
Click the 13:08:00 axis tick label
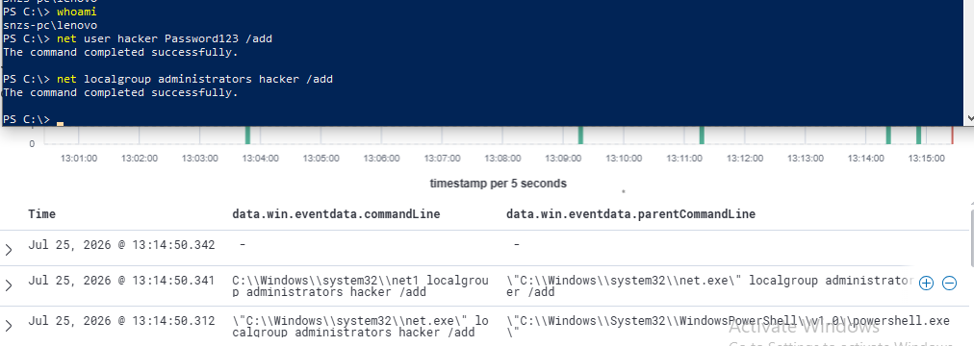coord(502,159)
